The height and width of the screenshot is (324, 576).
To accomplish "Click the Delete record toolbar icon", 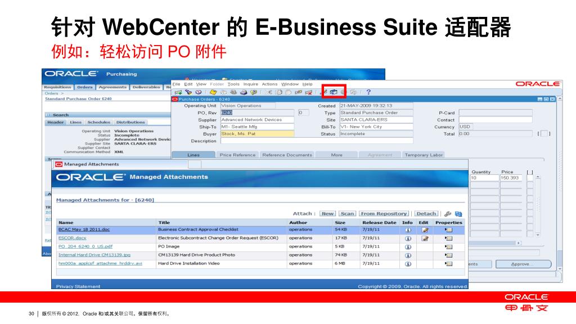I will point(309,92).
